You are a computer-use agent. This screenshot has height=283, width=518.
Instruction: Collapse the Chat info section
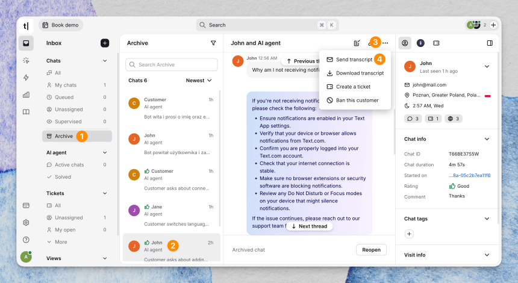click(487, 139)
